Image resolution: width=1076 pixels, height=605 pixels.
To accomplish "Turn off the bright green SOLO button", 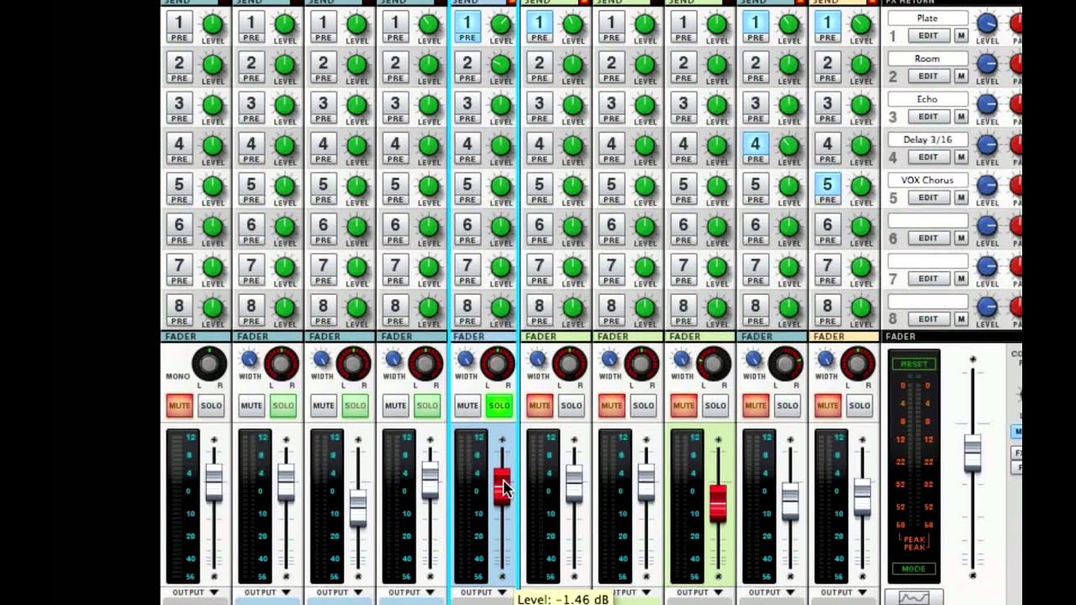I will 499,406.
